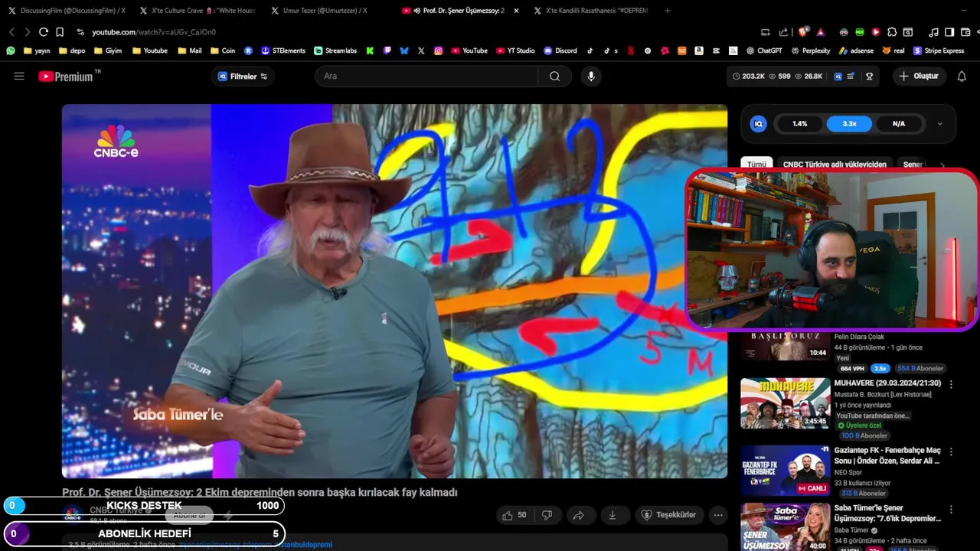Open the YT Studio bookmark
This screenshot has height=551, width=980.
pyautogui.click(x=516, y=51)
